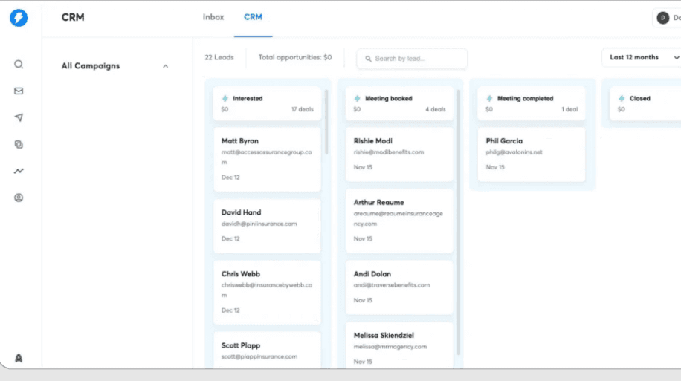Click the Meeting booked column header
The height and width of the screenshot is (381, 681).
point(399,103)
